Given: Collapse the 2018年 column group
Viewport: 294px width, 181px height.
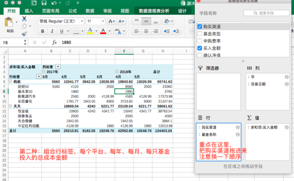Looking at the screenshot, I should 117,72.
